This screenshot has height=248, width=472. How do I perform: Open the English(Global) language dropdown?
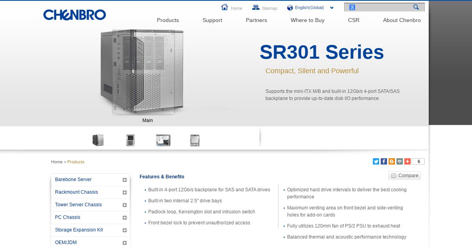314,7
